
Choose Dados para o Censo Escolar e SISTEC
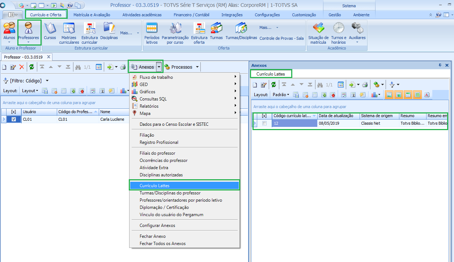click(x=184, y=124)
